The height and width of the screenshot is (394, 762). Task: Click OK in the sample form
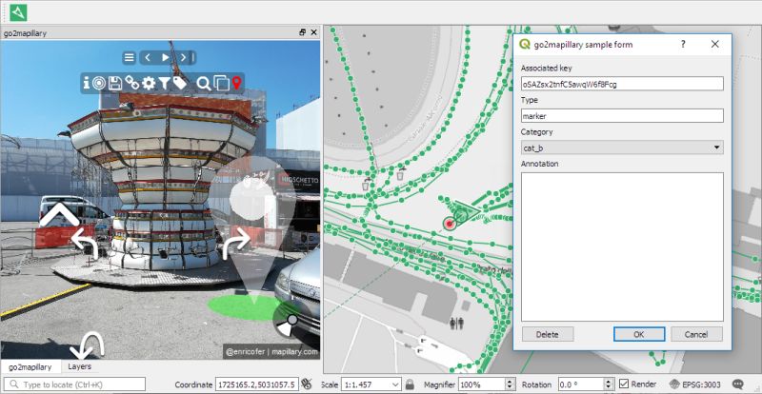pyautogui.click(x=639, y=334)
